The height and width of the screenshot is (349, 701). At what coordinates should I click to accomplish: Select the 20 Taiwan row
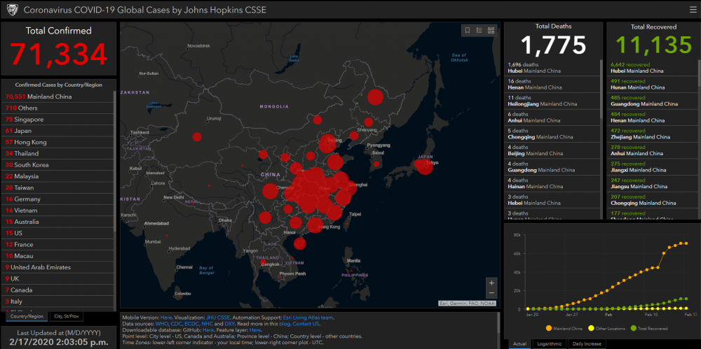57,187
